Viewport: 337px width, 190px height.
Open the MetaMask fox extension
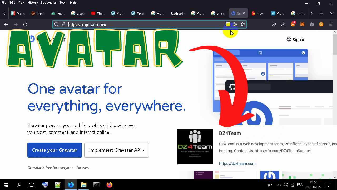302,25
